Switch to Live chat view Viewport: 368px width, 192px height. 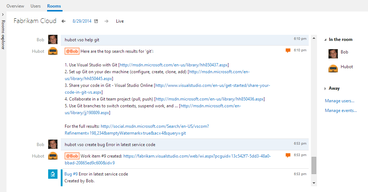120,21
